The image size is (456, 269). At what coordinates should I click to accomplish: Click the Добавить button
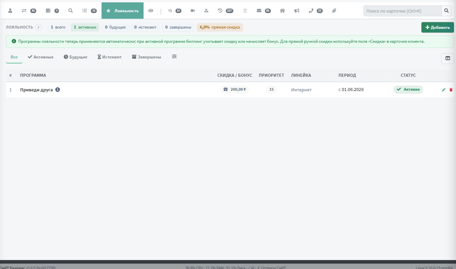tap(438, 28)
